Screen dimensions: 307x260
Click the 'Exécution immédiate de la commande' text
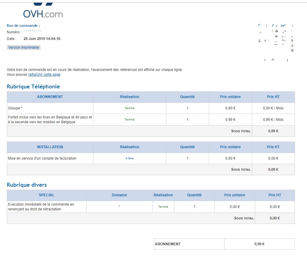[x=41, y=204]
